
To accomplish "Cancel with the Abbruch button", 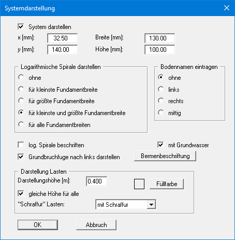I will 96,225.
